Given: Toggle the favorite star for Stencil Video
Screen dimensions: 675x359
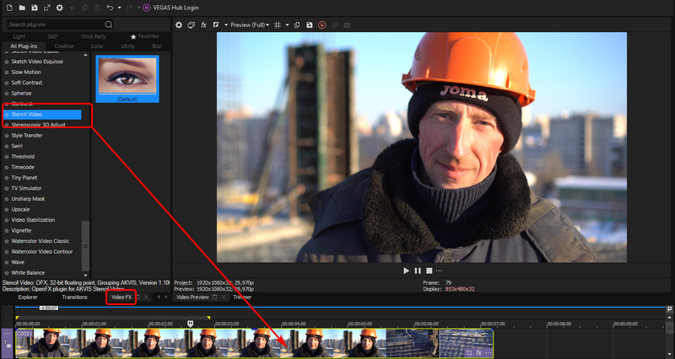Looking at the screenshot, I should [x=7, y=115].
